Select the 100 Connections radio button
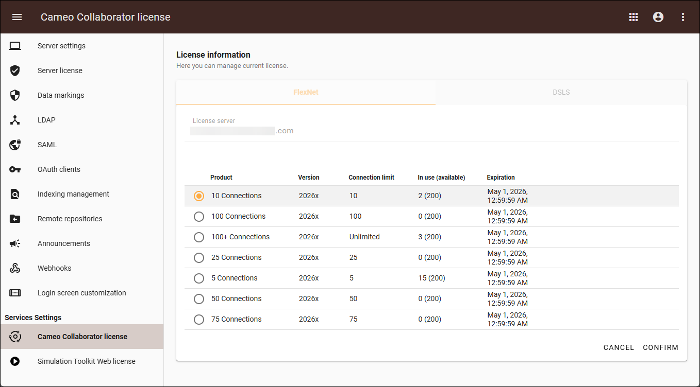This screenshot has height=387, width=700. tap(199, 217)
